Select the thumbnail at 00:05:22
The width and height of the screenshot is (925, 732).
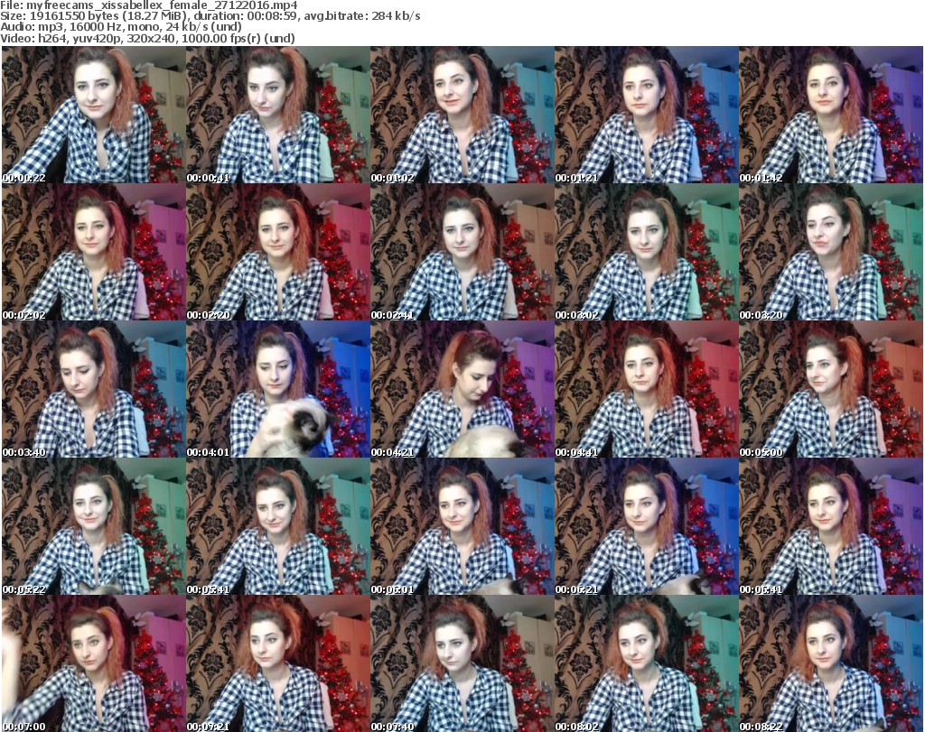(x=93, y=527)
